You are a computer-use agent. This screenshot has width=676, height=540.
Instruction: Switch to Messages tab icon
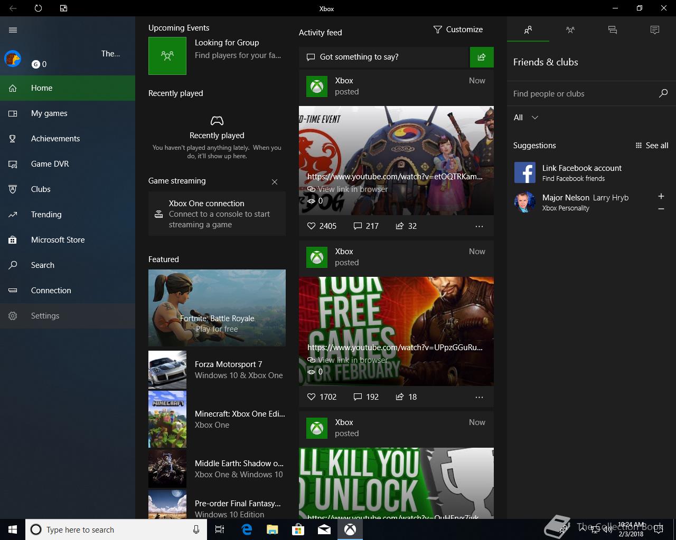click(613, 30)
